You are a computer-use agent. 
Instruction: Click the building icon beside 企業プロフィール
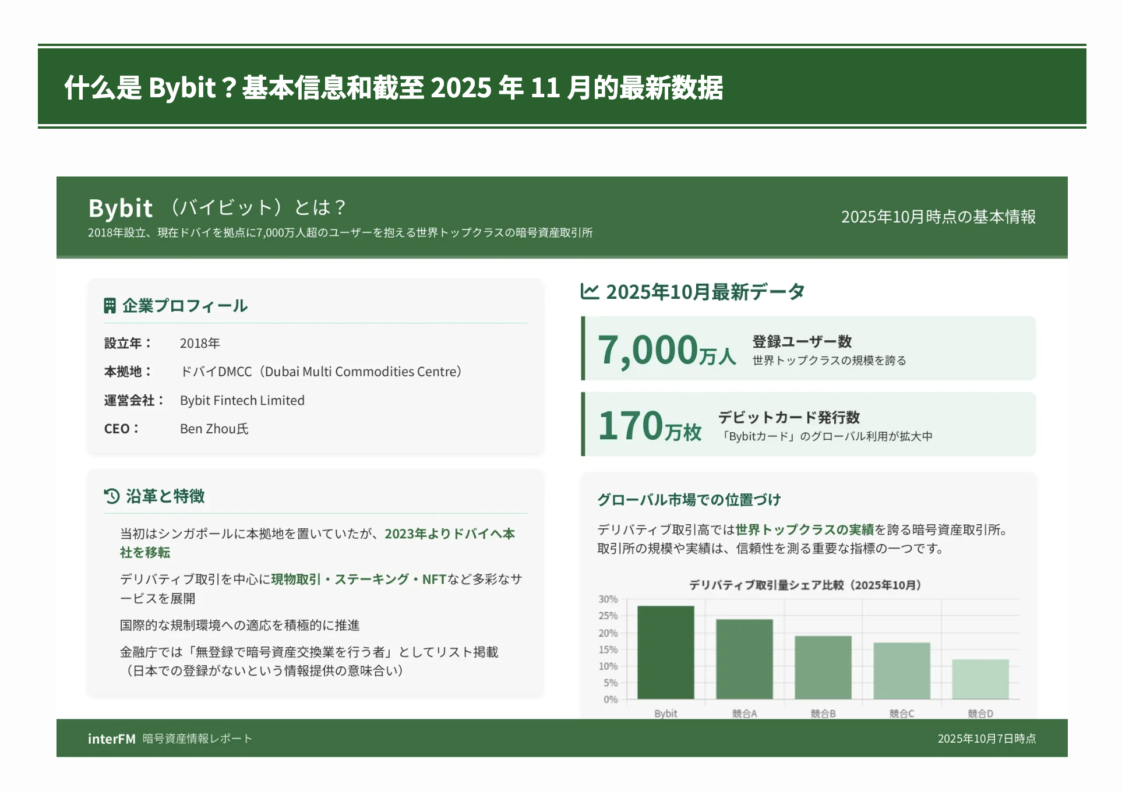pyautogui.click(x=110, y=305)
